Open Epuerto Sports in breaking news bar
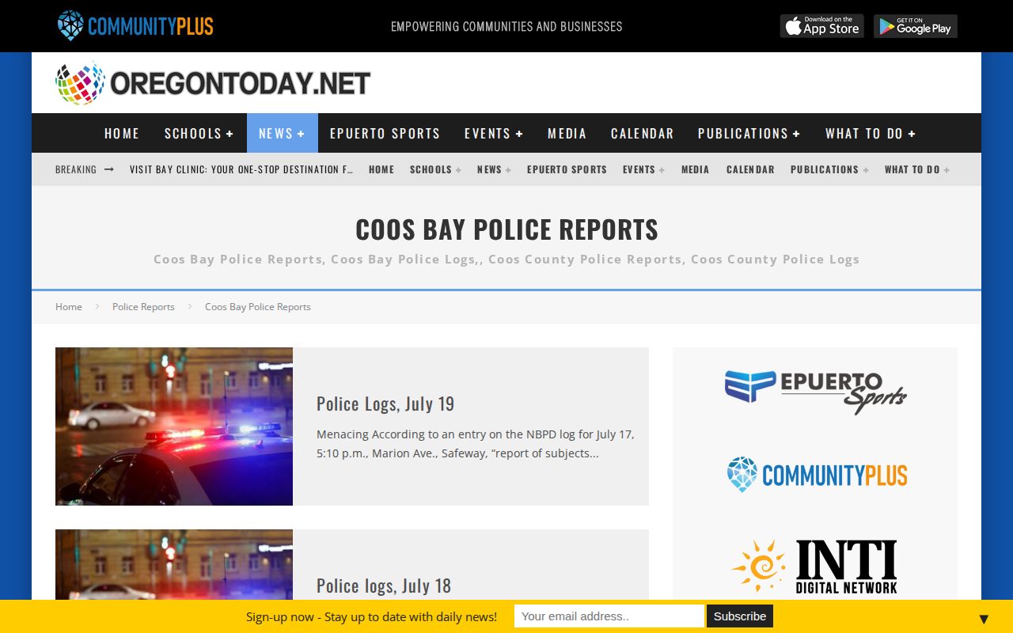Image resolution: width=1013 pixels, height=633 pixels. (x=567, y=169)
